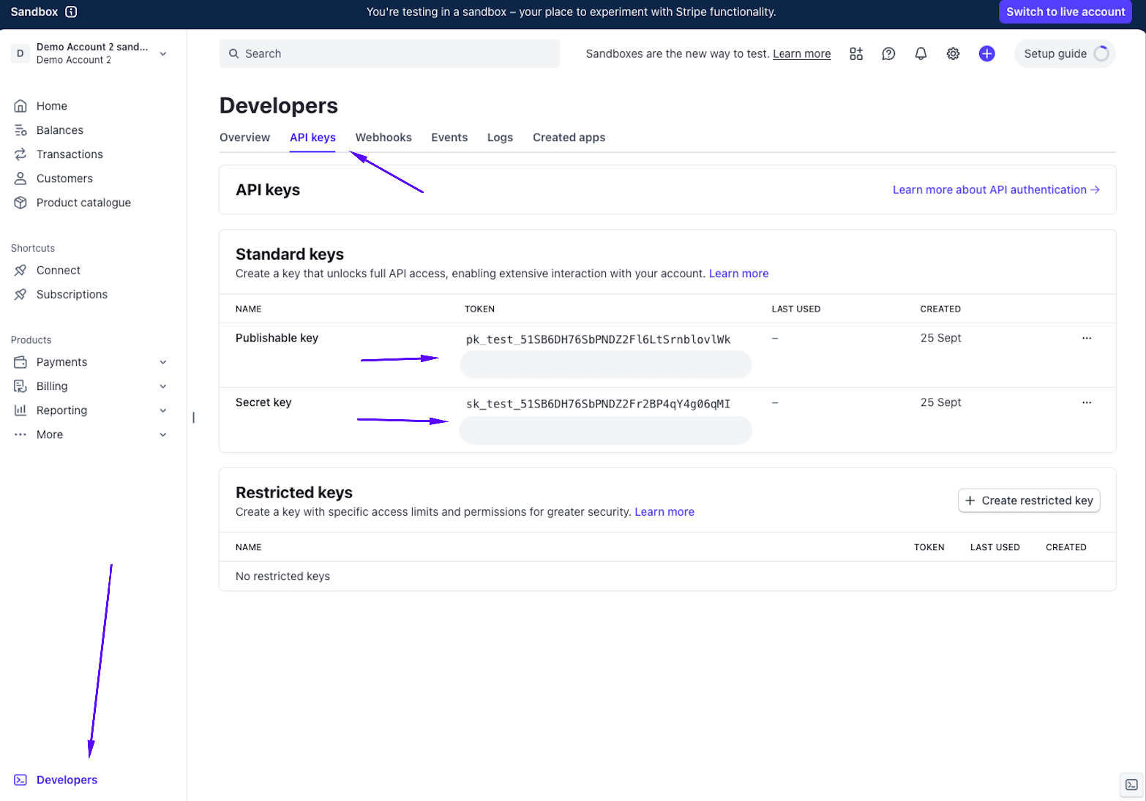Open the Subscriptions shortcut
This screenshot has height=801, width=1146.
coord(72,295)
